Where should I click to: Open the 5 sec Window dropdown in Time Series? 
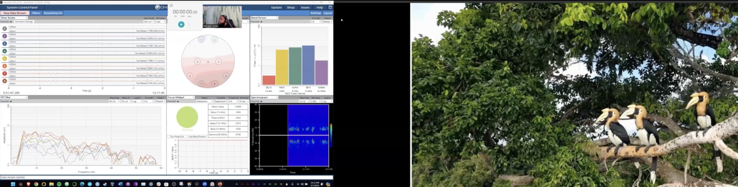point(160,22)
